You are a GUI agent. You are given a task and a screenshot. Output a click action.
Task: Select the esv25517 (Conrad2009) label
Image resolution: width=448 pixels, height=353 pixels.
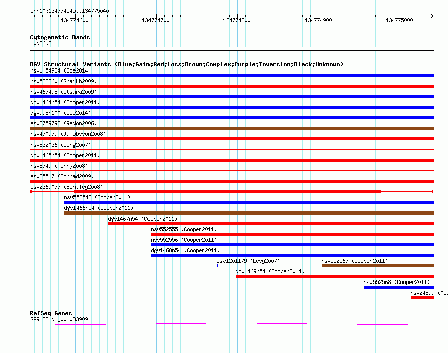(x=62, y=176)
